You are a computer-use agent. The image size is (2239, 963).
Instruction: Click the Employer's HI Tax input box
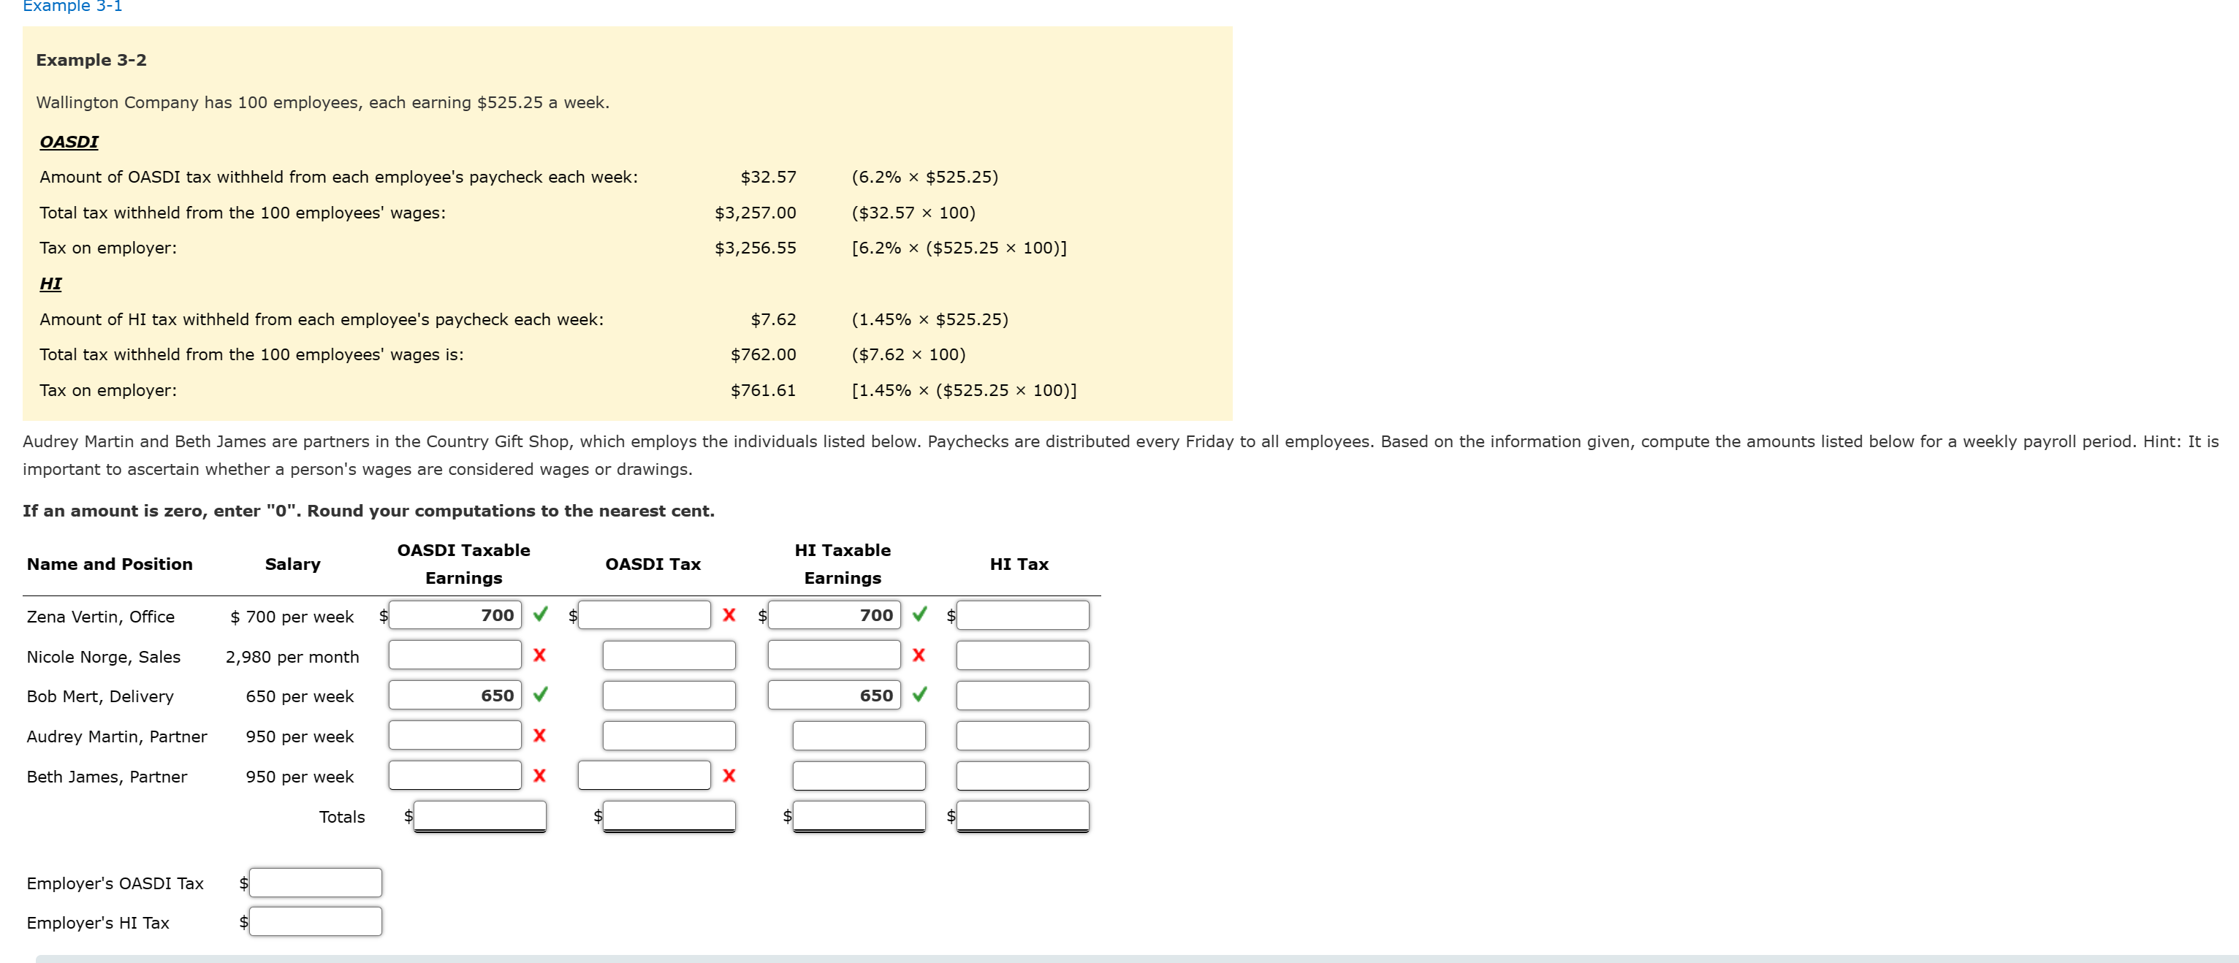tap(315, 921)
